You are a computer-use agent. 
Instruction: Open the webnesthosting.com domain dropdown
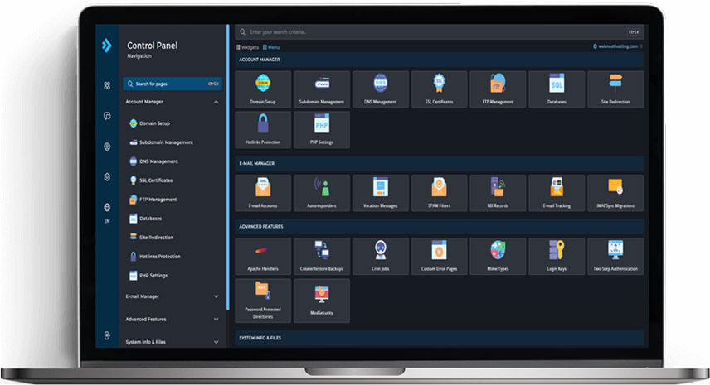tap(618, 46)
